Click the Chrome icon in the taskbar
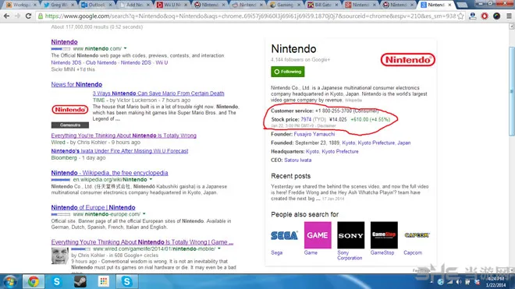The width and height of the screenshot is (515, 289). [34, 281]
